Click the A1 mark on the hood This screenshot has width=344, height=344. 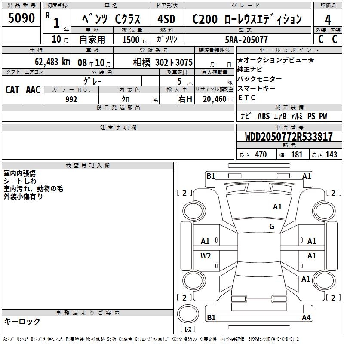tap(277, 207)
